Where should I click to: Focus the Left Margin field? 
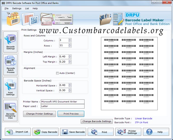tap(64, 57)
